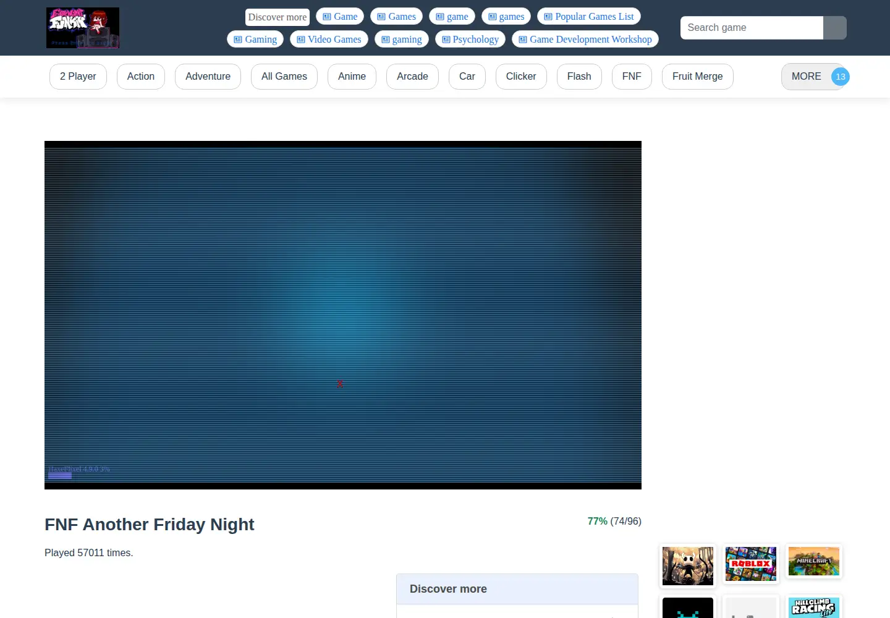
Task: Open the Roblox game thumbnail
Action: coord(751,564)
